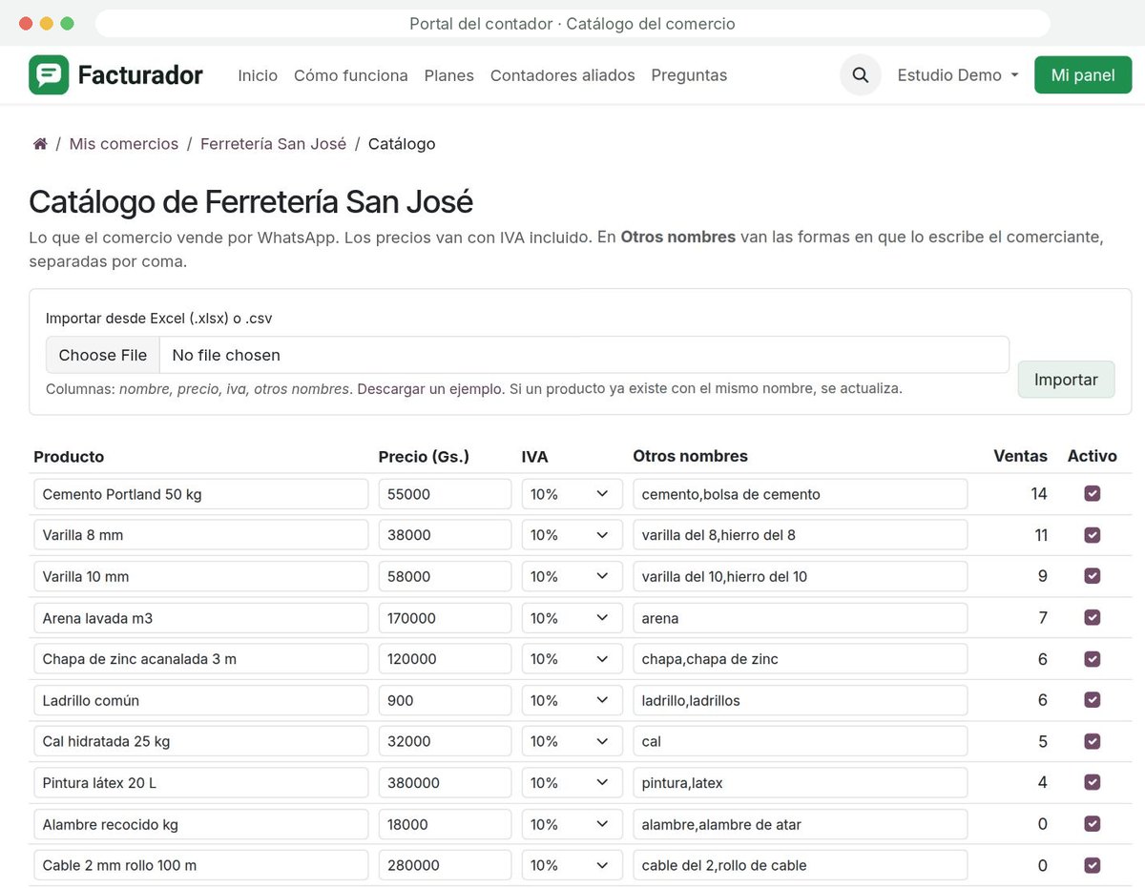The width and height of the screenshot is (1145, 888).
Task: Click the Choose File button
Action: point(103,355)
